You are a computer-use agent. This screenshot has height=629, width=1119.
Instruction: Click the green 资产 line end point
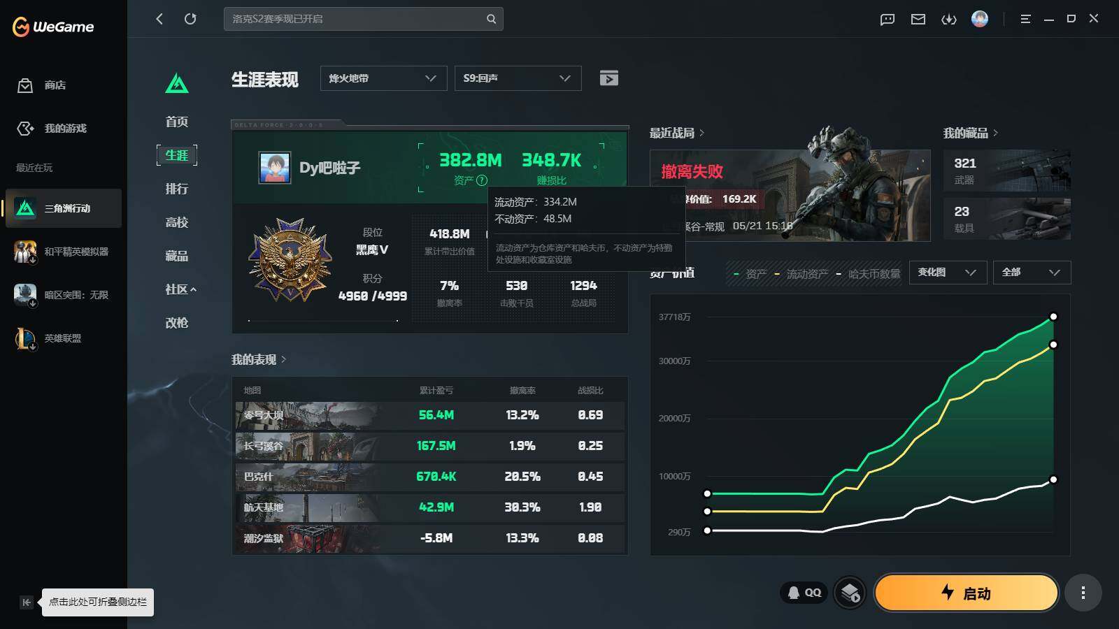click(x=1053, y=317)
